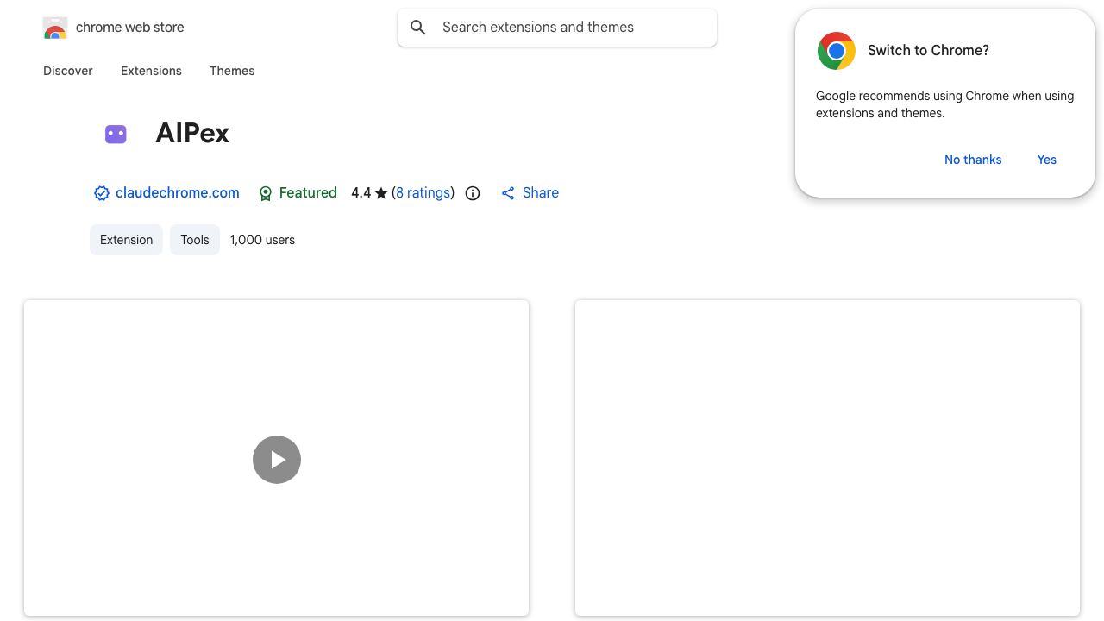Click the Featured label text
The width and height of the screenshot is (1104, 621).
click(308, 193)
